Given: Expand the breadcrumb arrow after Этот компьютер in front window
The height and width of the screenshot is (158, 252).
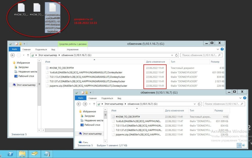Looking at the screenshot, I should [x=125, y=104].
